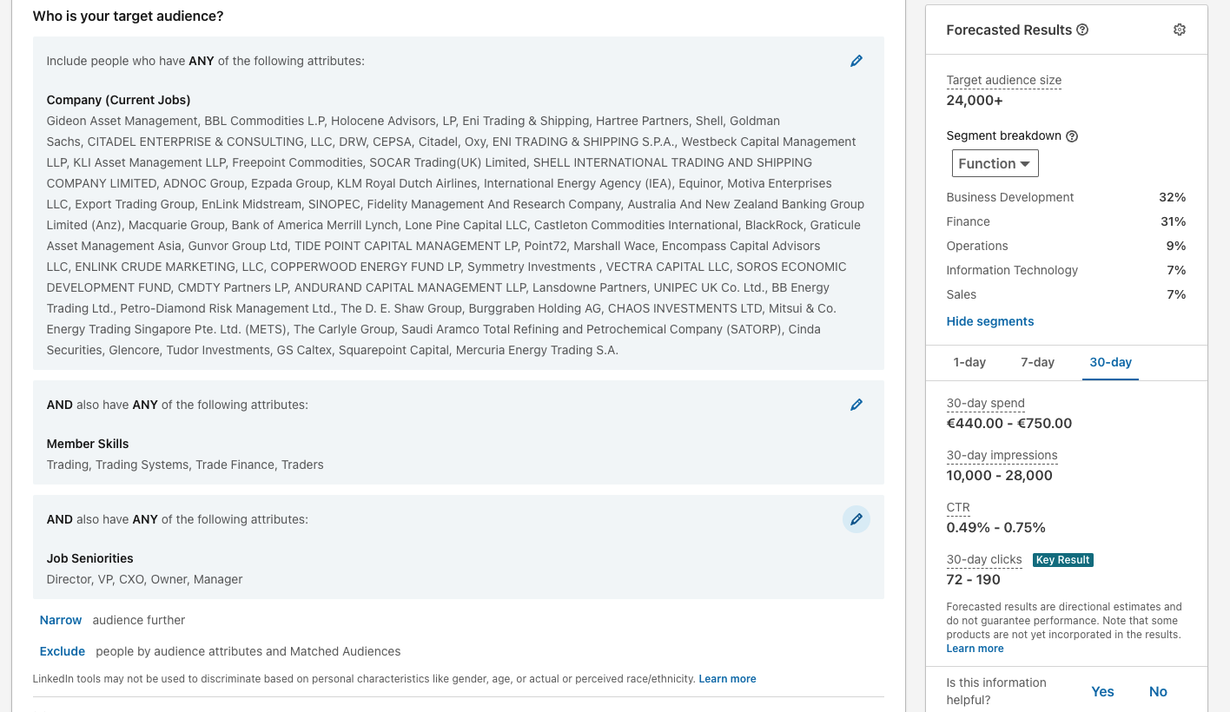Screen dimensions: 1230x712
Task: Open Segment breakdown help icon
Action: click(x=1072, y=136)
